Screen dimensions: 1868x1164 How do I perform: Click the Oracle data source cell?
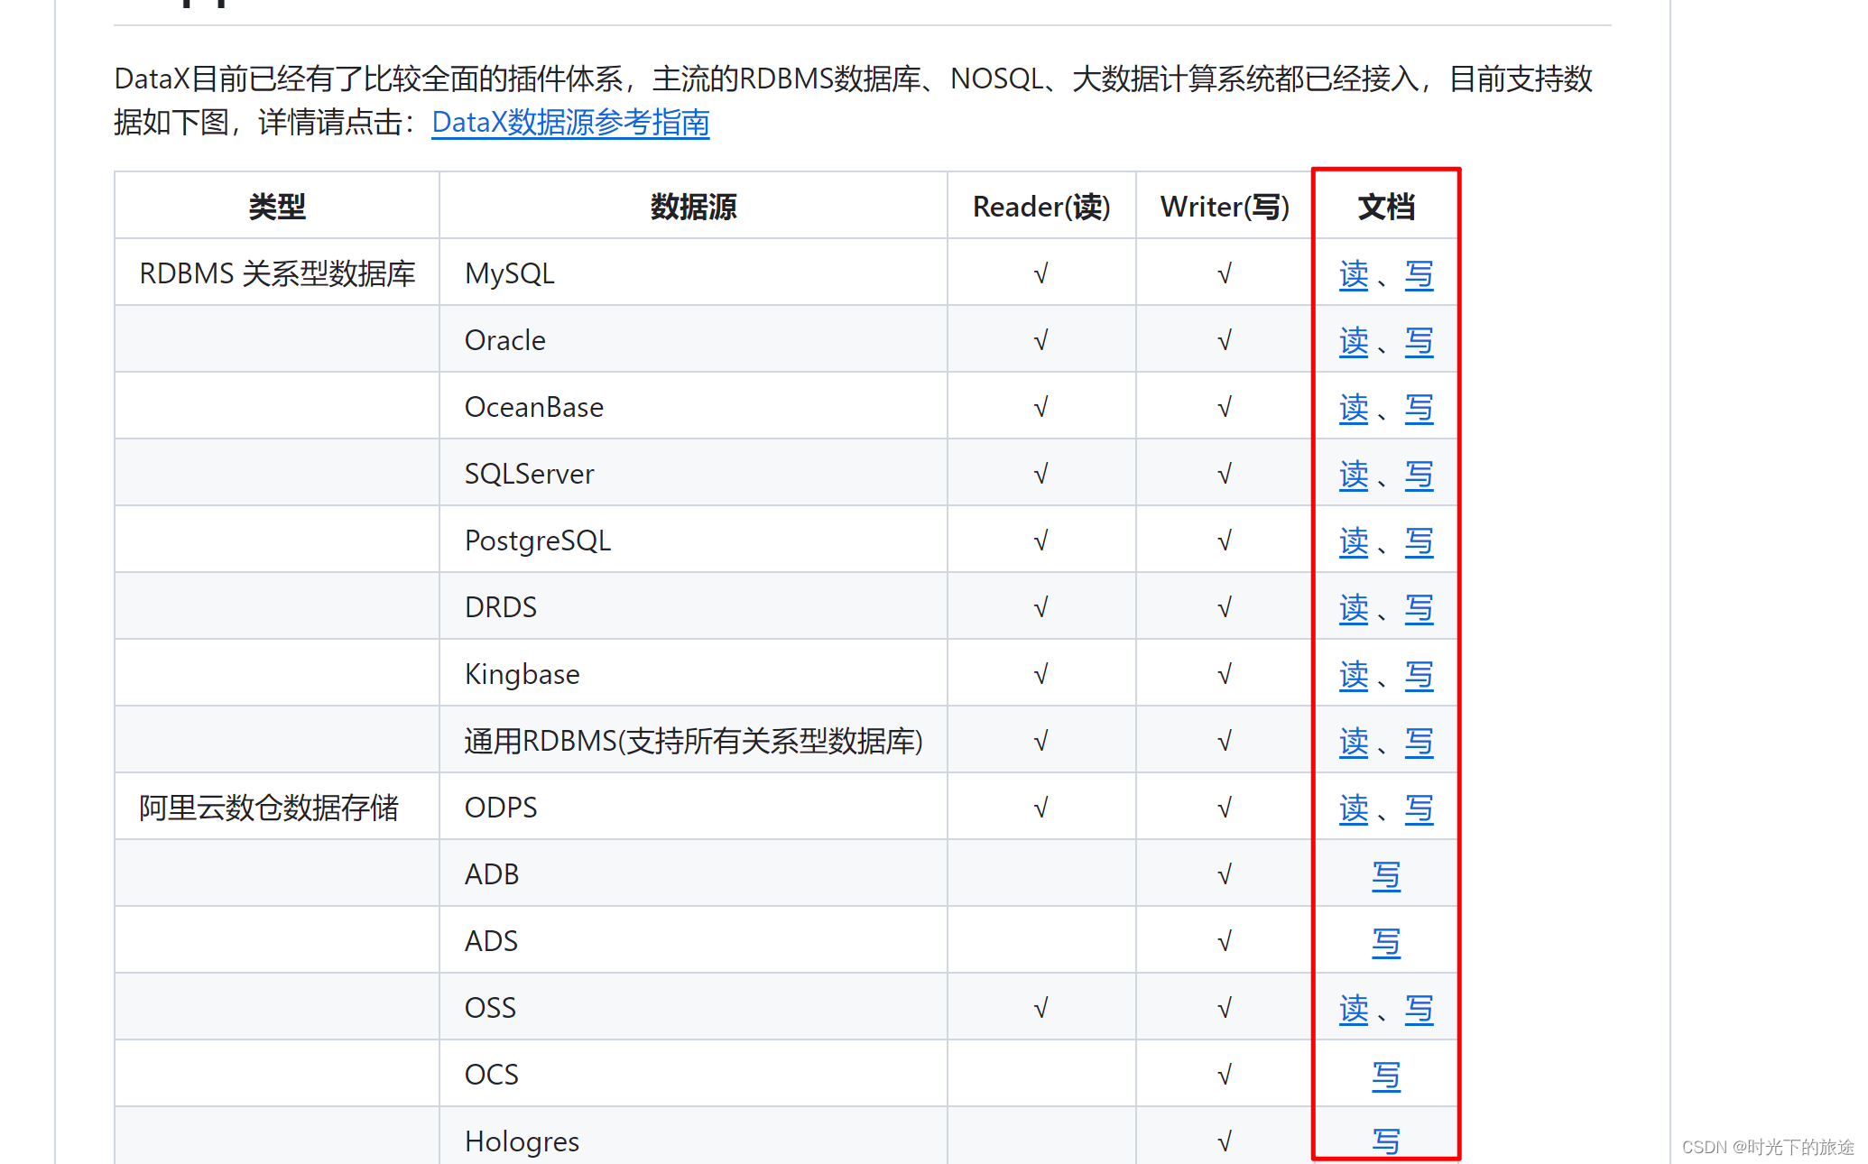(693, 339)
